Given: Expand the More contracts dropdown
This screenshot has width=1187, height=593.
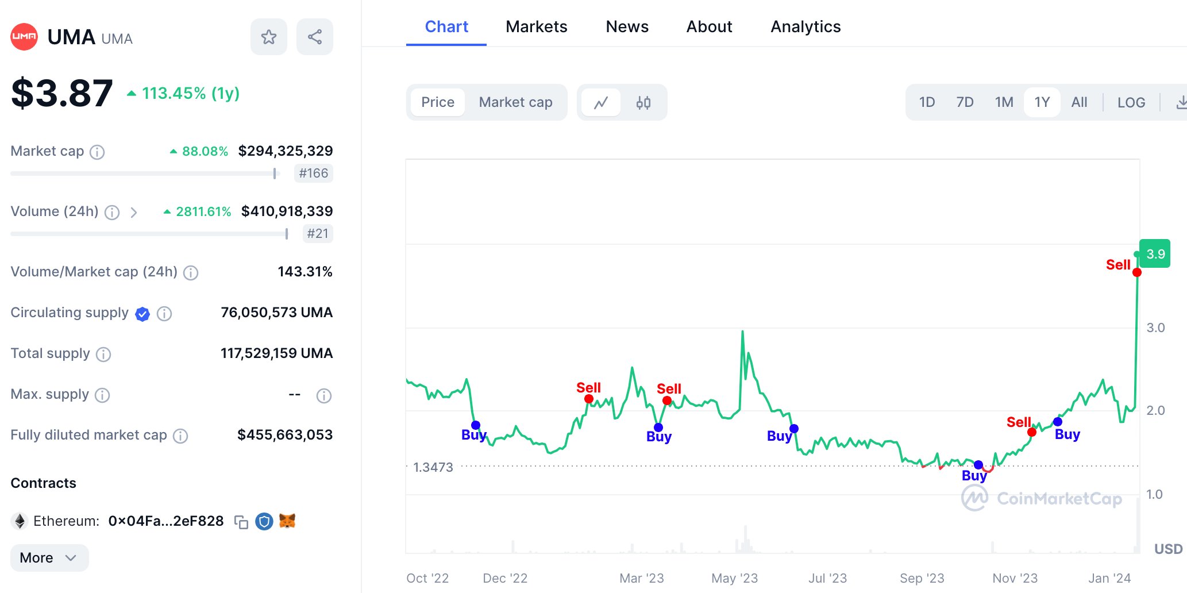Looking at the screenshot, I should (x=49, y=558).
